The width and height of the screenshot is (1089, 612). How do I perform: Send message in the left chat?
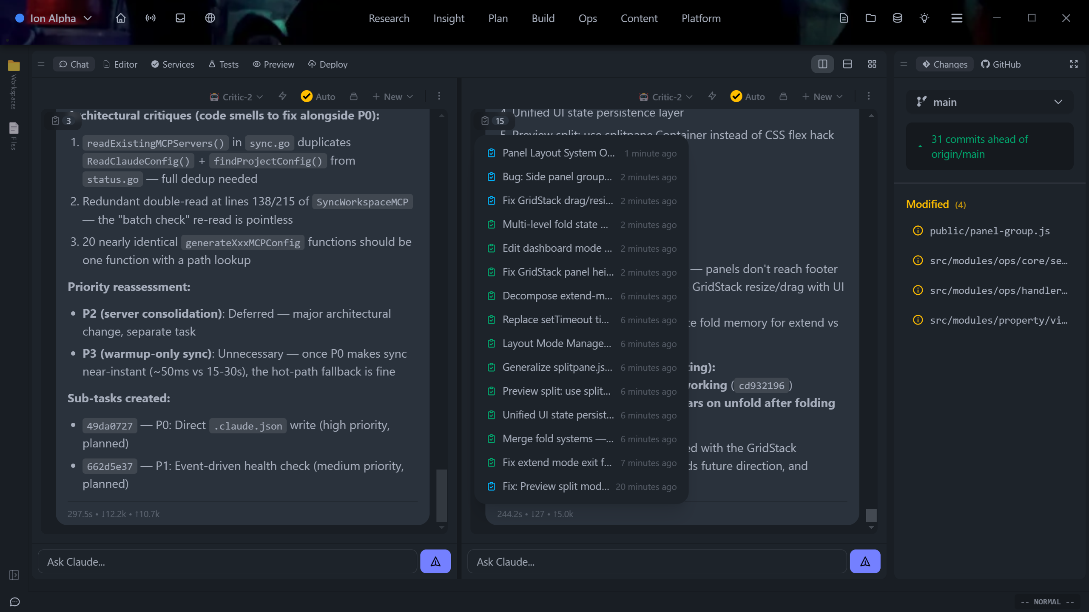pos(435,561)
